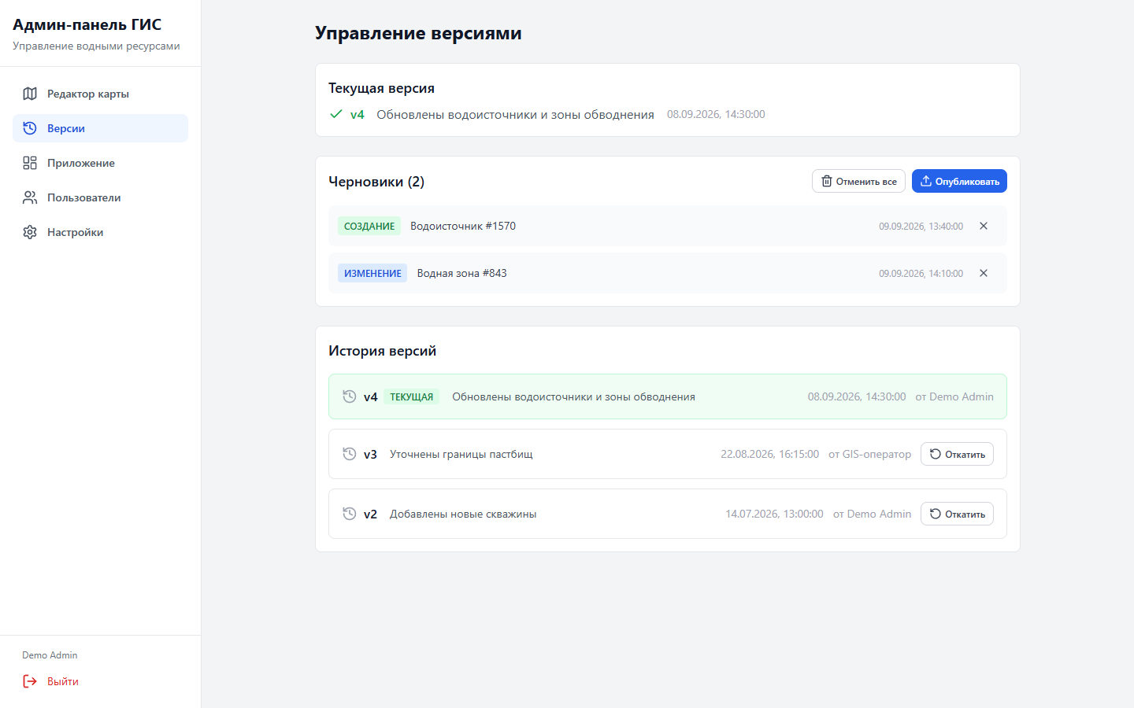The width and height of the screenshot is (1134, 708).
Task: Click the red logout arrow icon
Action: click(30, 681)
